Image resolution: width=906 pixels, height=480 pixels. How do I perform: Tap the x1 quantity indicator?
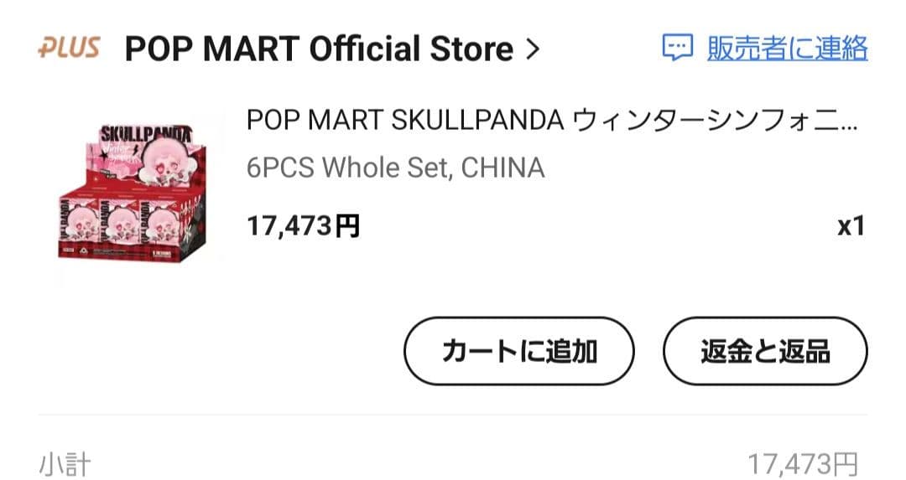tap(851, 225)
